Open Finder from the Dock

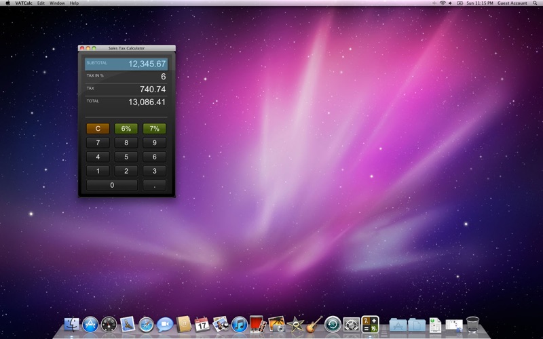[72, 325]
